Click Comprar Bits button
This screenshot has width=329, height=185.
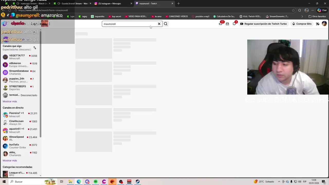302,24
